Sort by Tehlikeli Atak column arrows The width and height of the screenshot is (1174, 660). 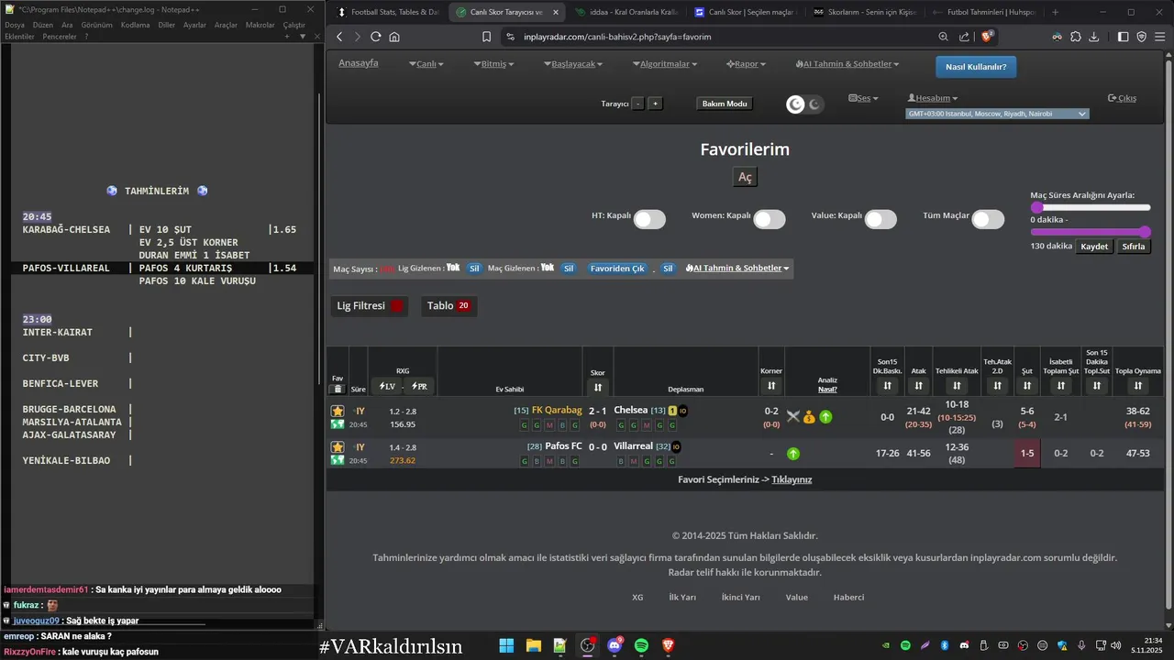[x=957, y=386]
